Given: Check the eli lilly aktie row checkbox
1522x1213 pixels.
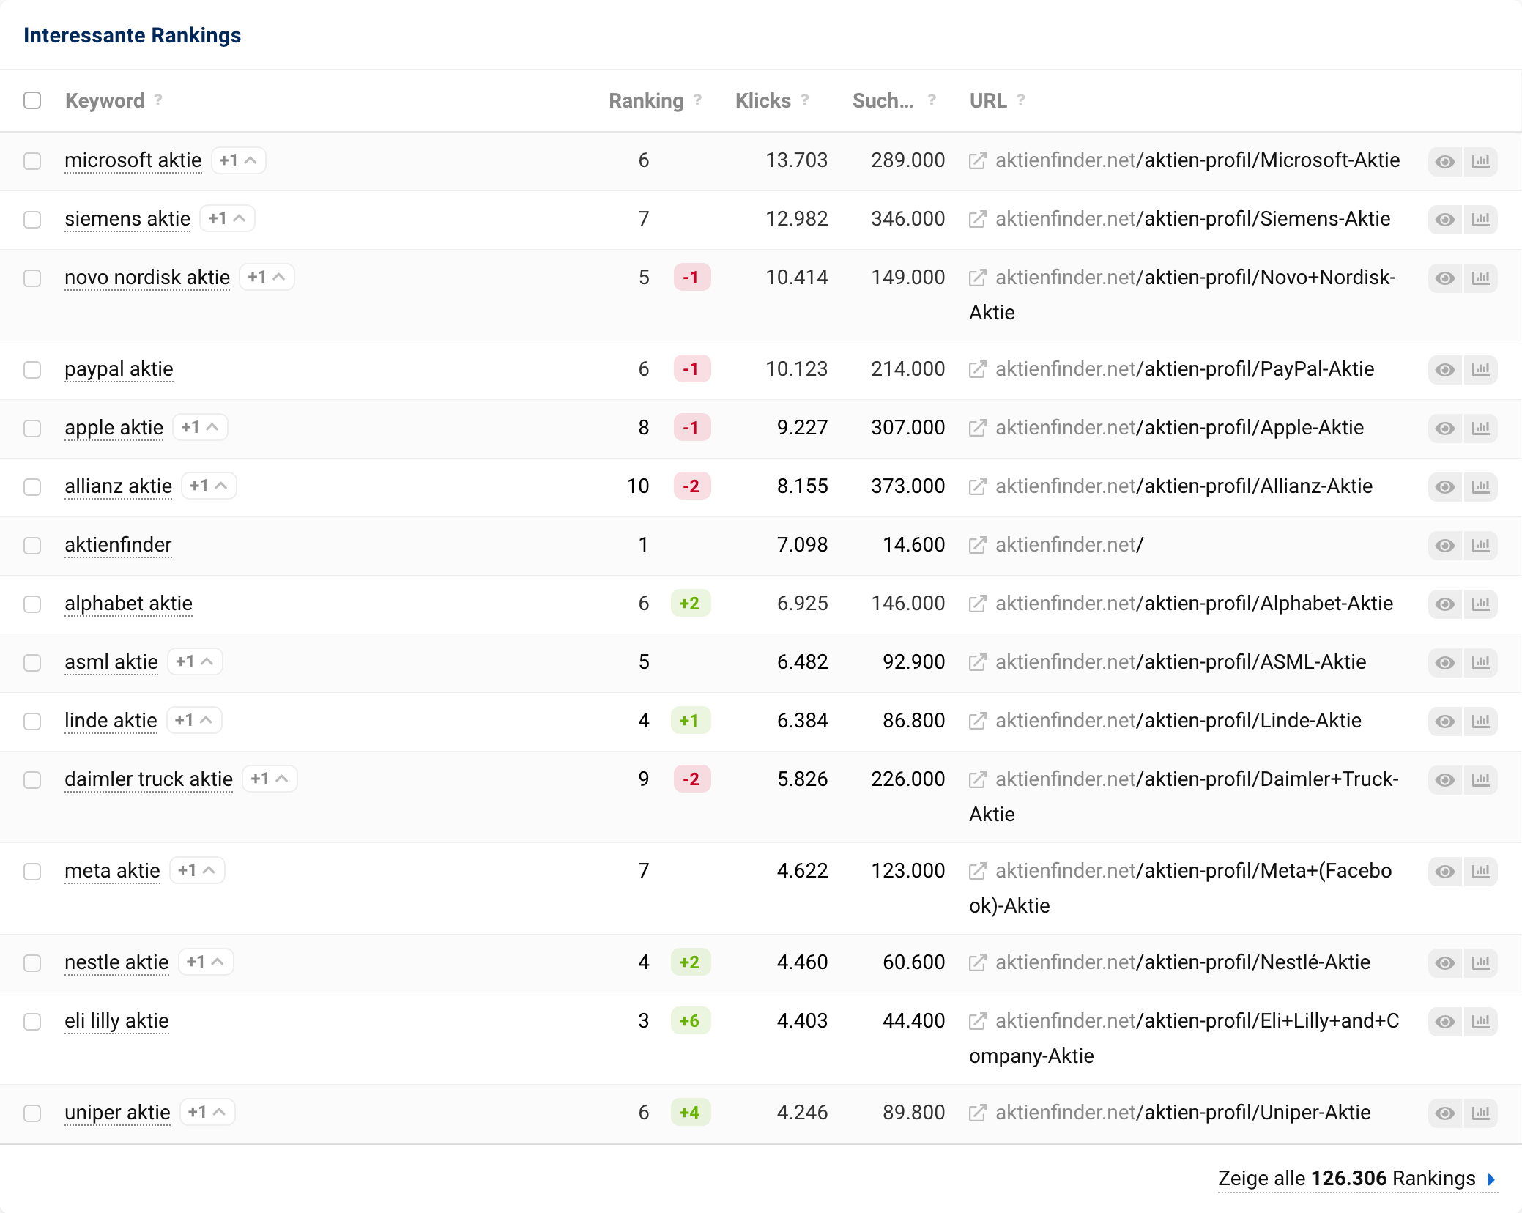Looking at the screenshot, I should click(32, 1022).
